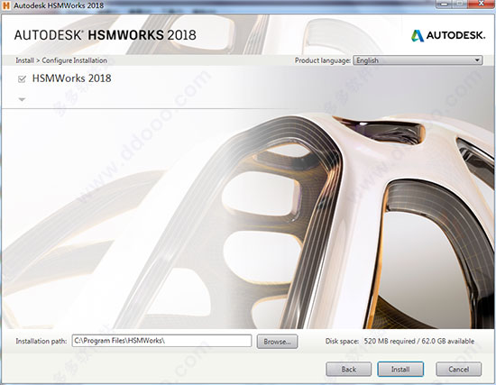
Task: Click the HSMWorks app icon in title bar
Action: 6,5
